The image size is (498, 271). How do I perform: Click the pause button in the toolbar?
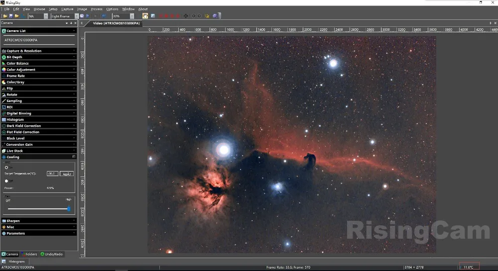click(x=96, y=16)
